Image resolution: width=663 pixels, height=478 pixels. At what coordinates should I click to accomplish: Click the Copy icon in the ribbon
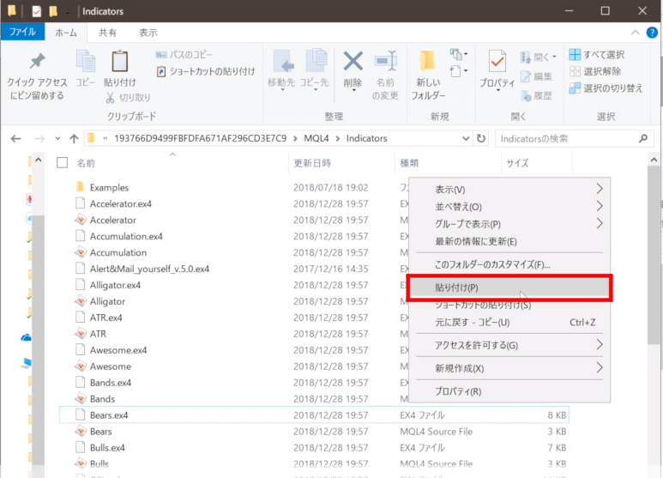click(x=85, y=63)
